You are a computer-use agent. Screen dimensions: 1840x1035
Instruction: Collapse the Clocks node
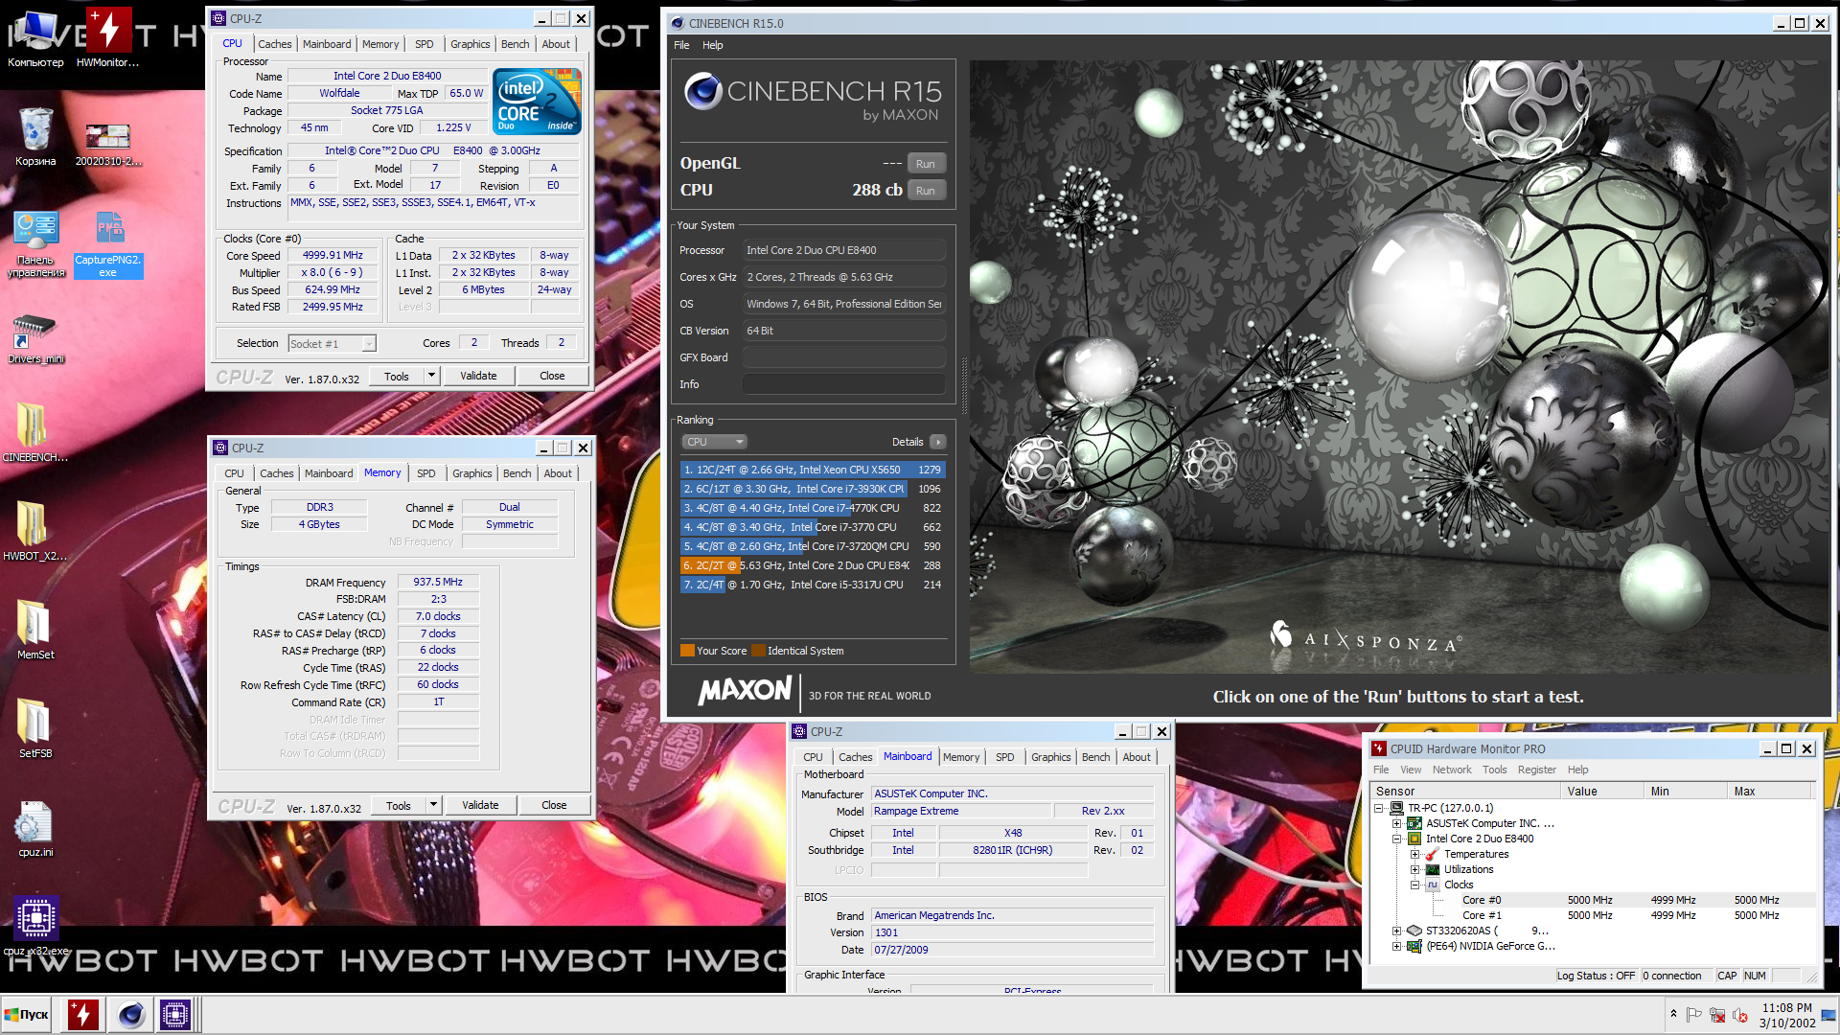(x=1414, y=885)
